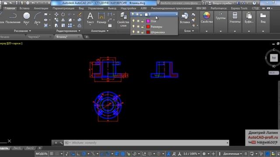Select the Текст (Text) annotation tool
280x157 pixels.
(90, 18)
